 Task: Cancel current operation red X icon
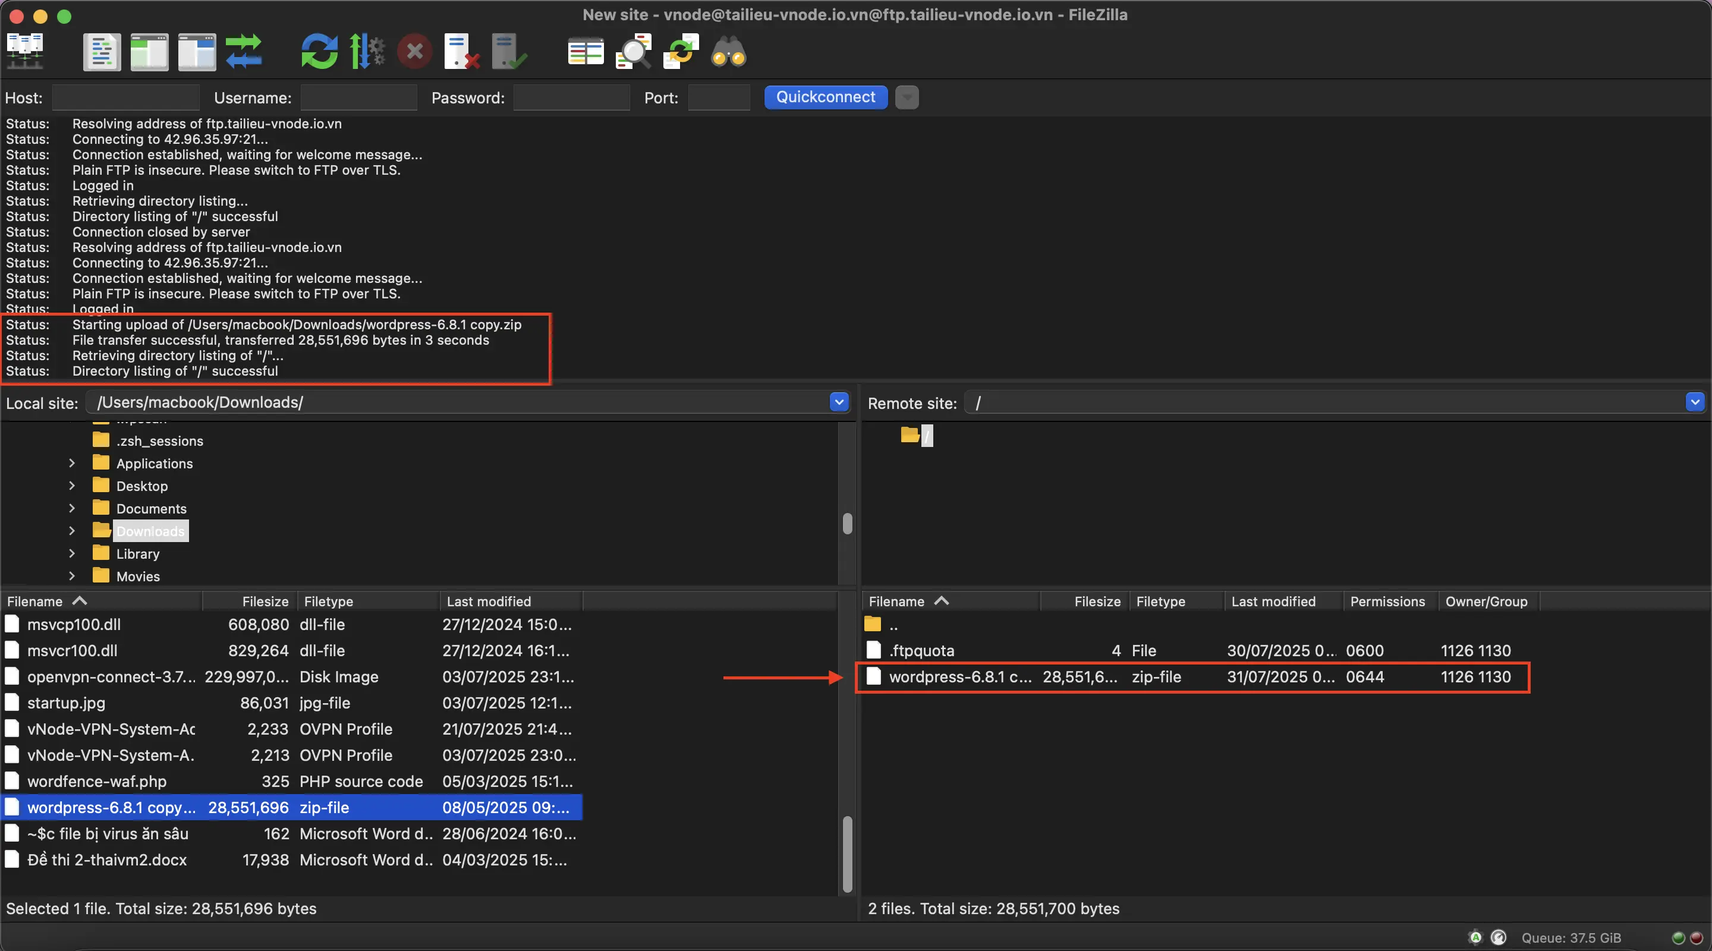pyautogui.click(x=415, y=52)
